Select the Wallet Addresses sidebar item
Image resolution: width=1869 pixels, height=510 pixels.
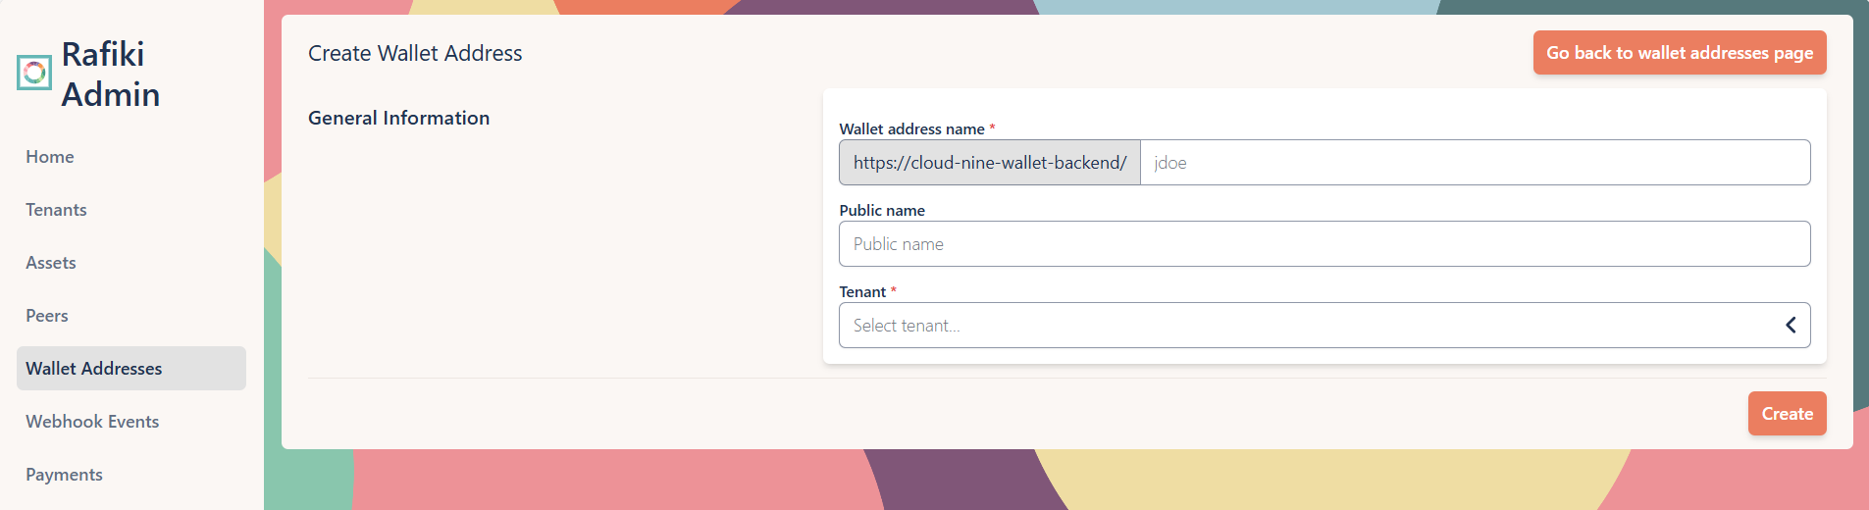94,369
